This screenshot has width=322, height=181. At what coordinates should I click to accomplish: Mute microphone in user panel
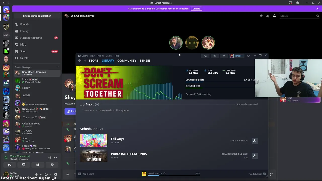point(36,174)
